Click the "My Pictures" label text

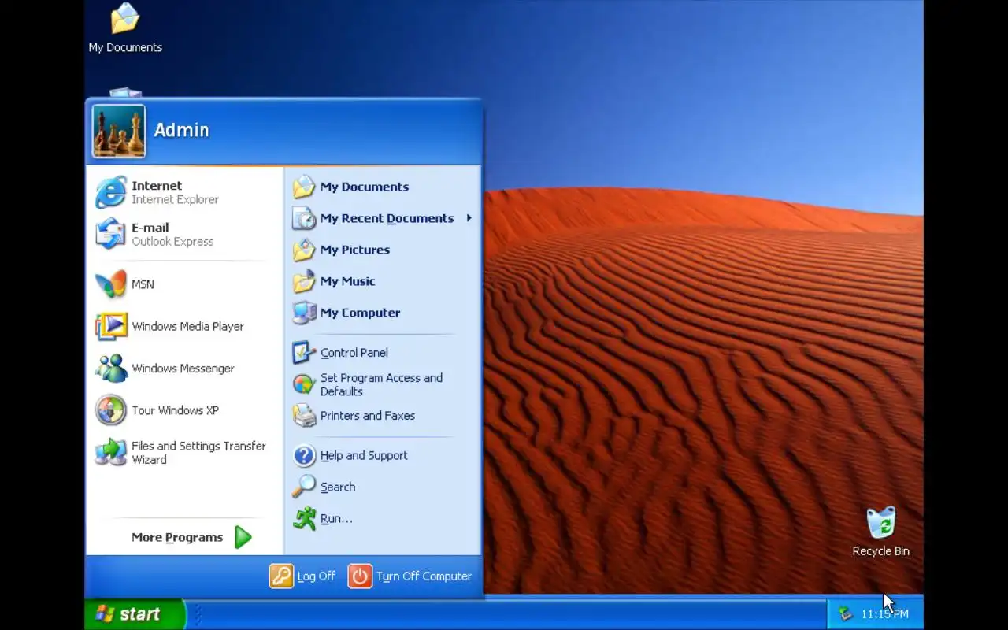pos(355,250)
